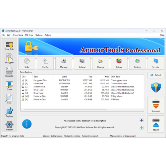The height and width of the screenshot is (166, 166).
Task: Launch the Encrypter tool
Action: [9, 59]
